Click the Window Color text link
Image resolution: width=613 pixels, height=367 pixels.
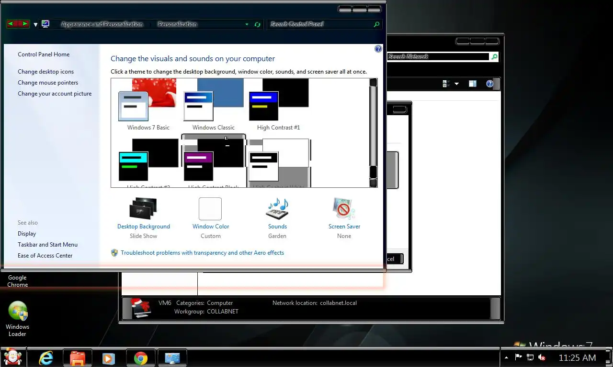211,227
